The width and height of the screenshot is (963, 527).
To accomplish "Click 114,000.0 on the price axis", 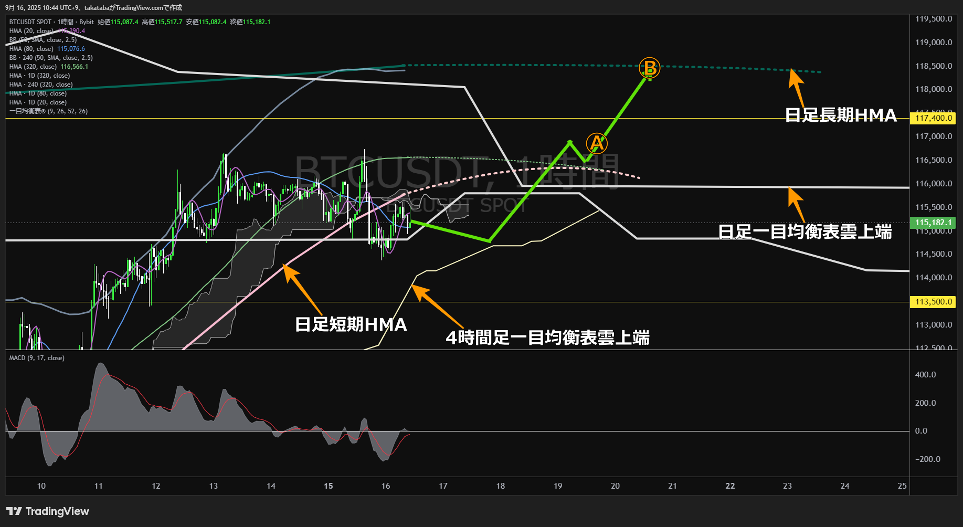I will click(934, 278).
